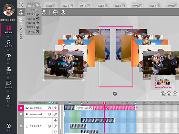Open 帮助 help in the sidebar
Screen dimensions: 179x134
(9, 98)
